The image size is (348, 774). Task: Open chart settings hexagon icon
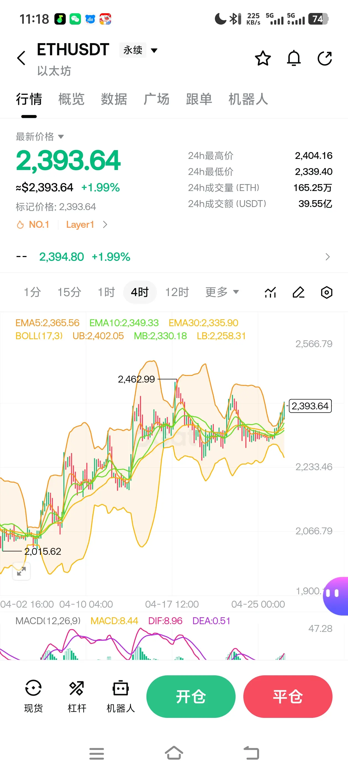click(x=326, y=292)
